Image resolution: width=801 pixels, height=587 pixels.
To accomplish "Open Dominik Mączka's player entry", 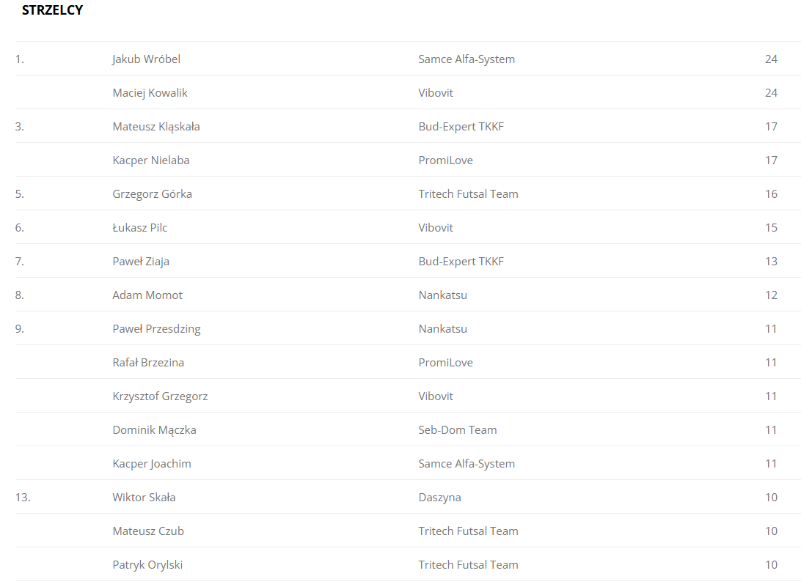I will (x=154, y=430).
